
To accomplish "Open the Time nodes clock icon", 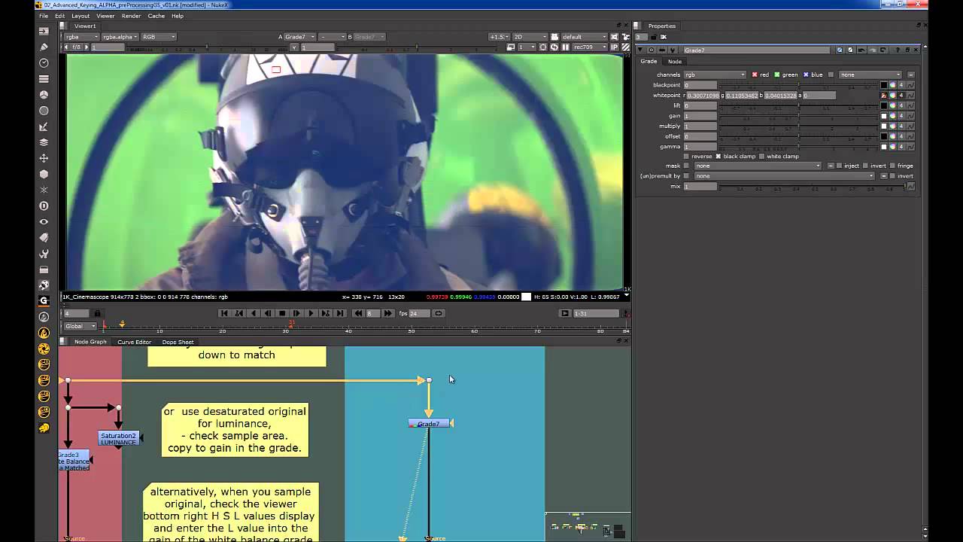I will (x=44, y=63).
